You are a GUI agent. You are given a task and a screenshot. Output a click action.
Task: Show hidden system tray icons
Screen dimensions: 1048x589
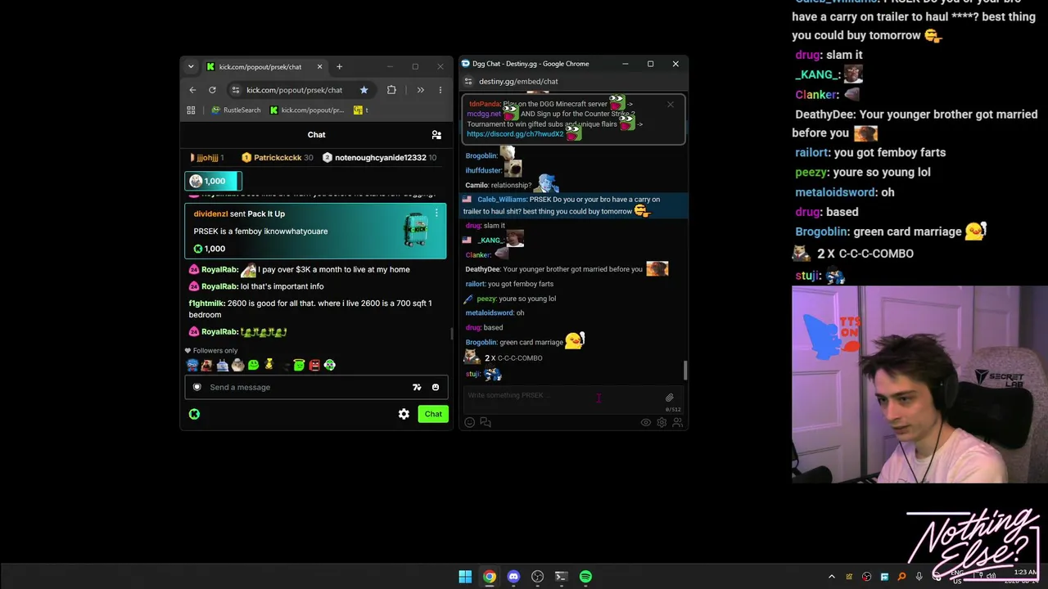click(x=832, y=577)
